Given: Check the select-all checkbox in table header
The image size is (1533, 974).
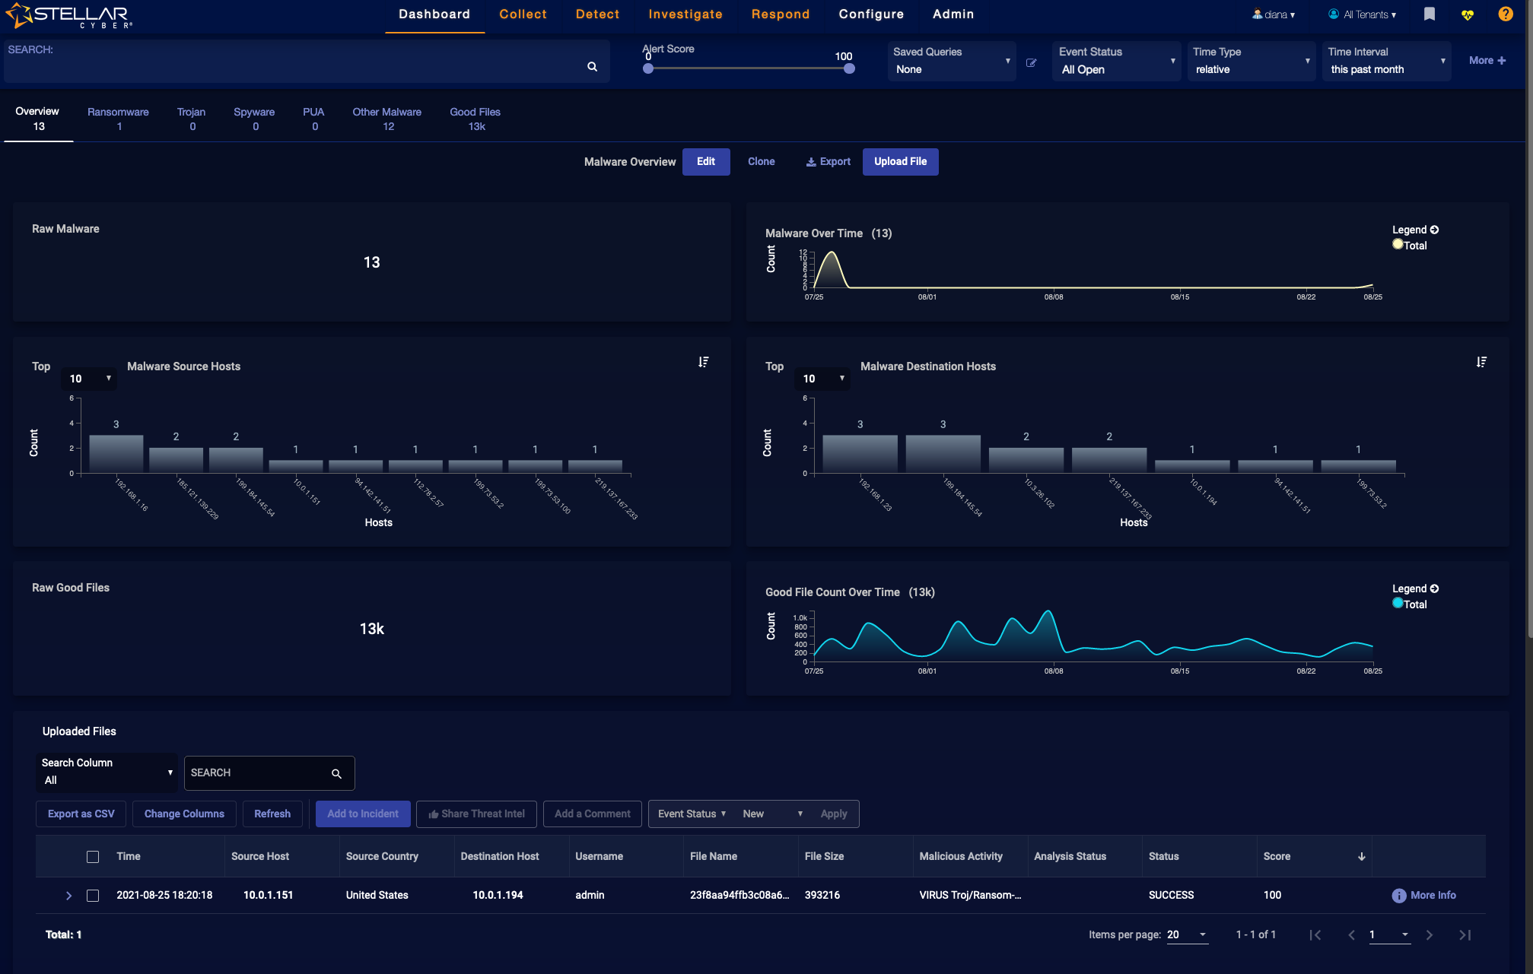Looking at the screenshot, I should click(x=93, y=857).
